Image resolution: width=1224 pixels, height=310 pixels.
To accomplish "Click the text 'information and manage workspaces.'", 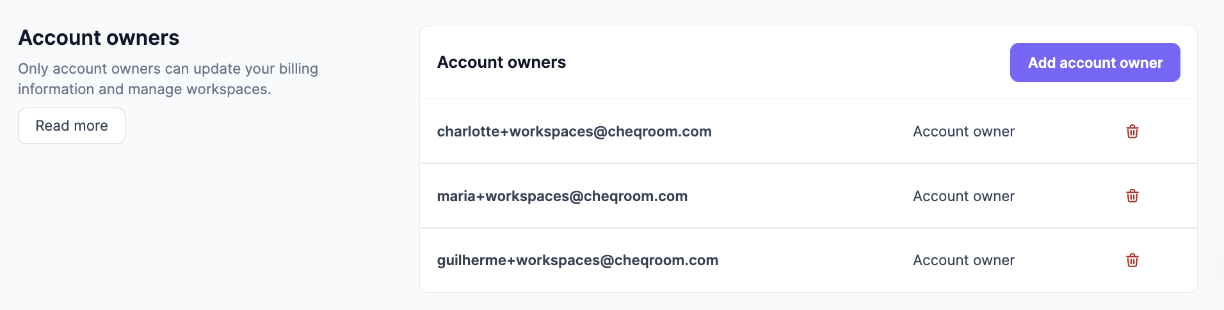I will [145, 89].
